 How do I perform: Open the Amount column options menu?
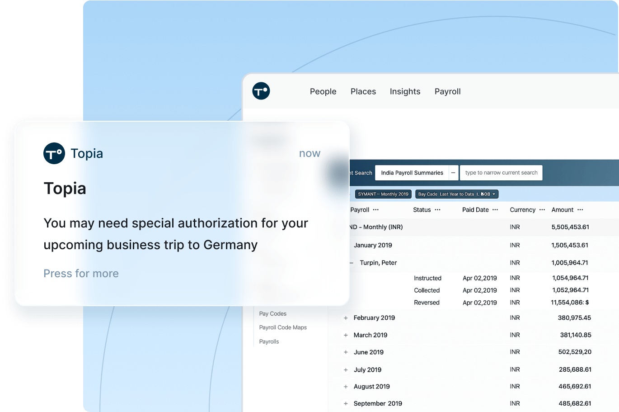pyautogui.click(x=581, y=210)
